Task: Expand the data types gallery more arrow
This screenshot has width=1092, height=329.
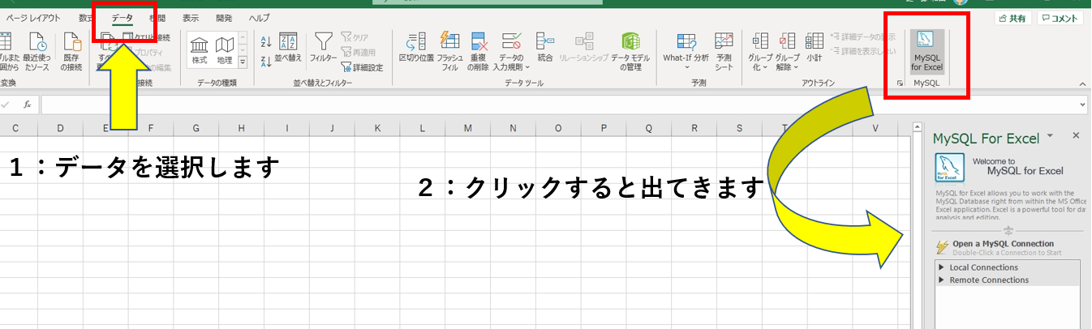Action: coord(242,62)
